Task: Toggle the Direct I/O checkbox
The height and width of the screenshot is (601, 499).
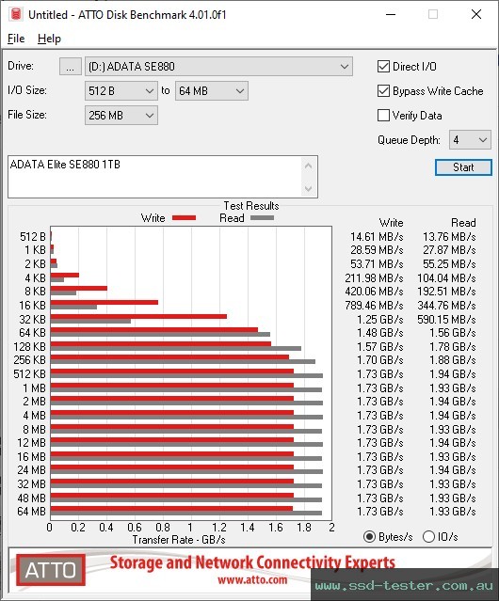Action: [383, 67]
